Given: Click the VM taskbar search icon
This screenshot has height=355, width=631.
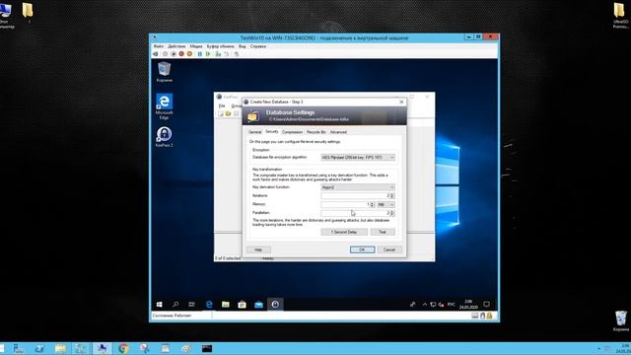Looking at the screenshot, I should click(x=175, y=305).
